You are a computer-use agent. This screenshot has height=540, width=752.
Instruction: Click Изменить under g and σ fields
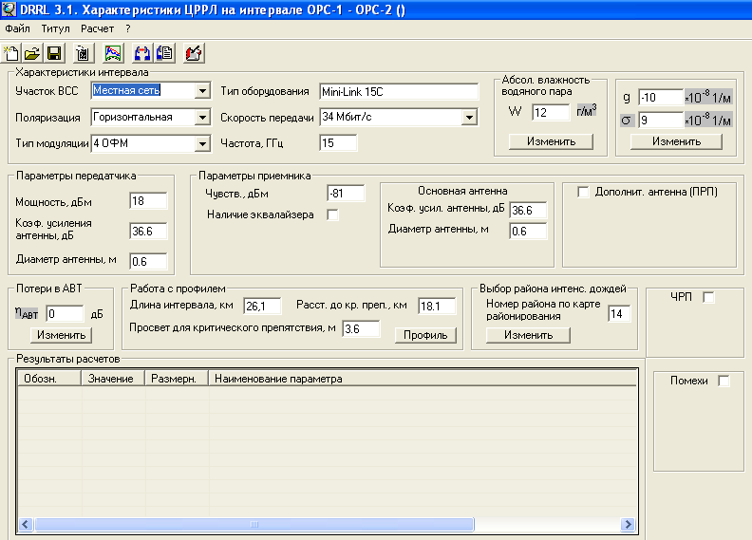click(676, 141)
